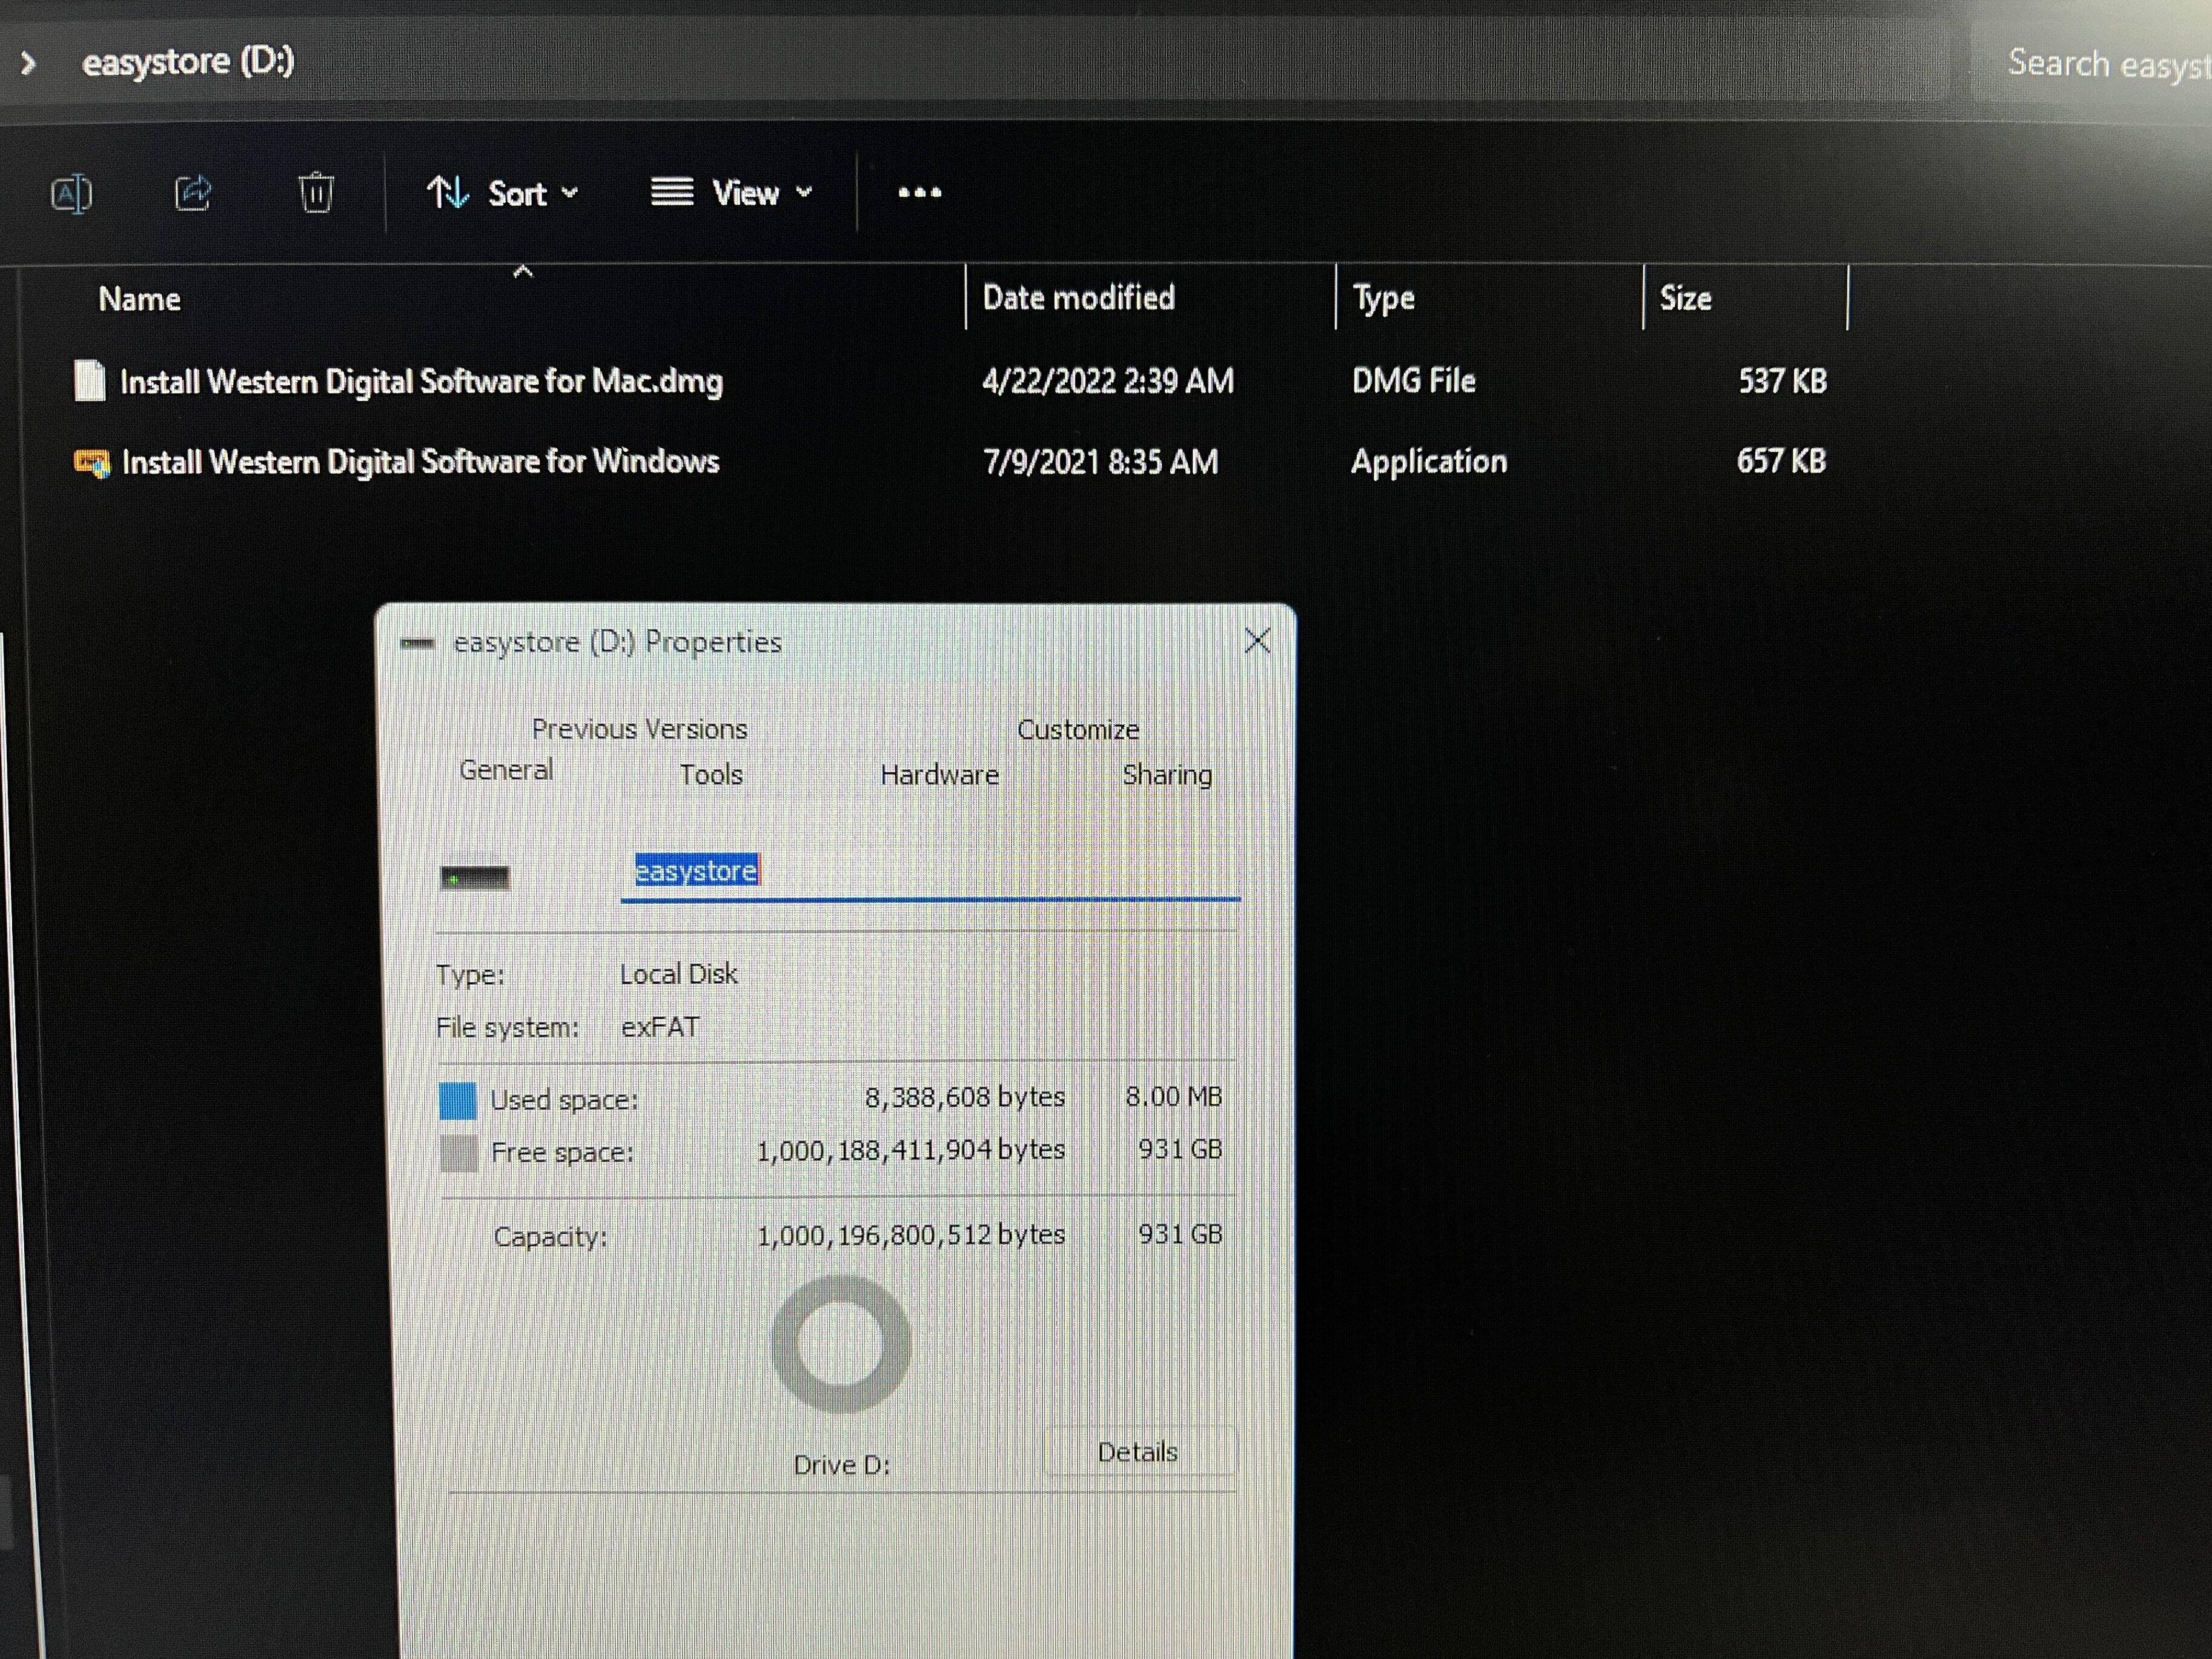
Task: Open the Previous Versions tab
Action: pyautogui.click(x=639, y=729)
